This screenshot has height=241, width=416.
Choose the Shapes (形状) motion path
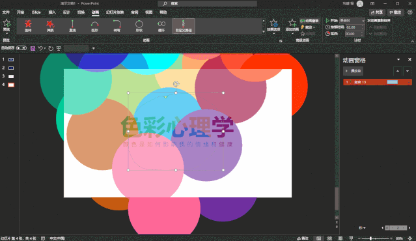click(139, 26)
